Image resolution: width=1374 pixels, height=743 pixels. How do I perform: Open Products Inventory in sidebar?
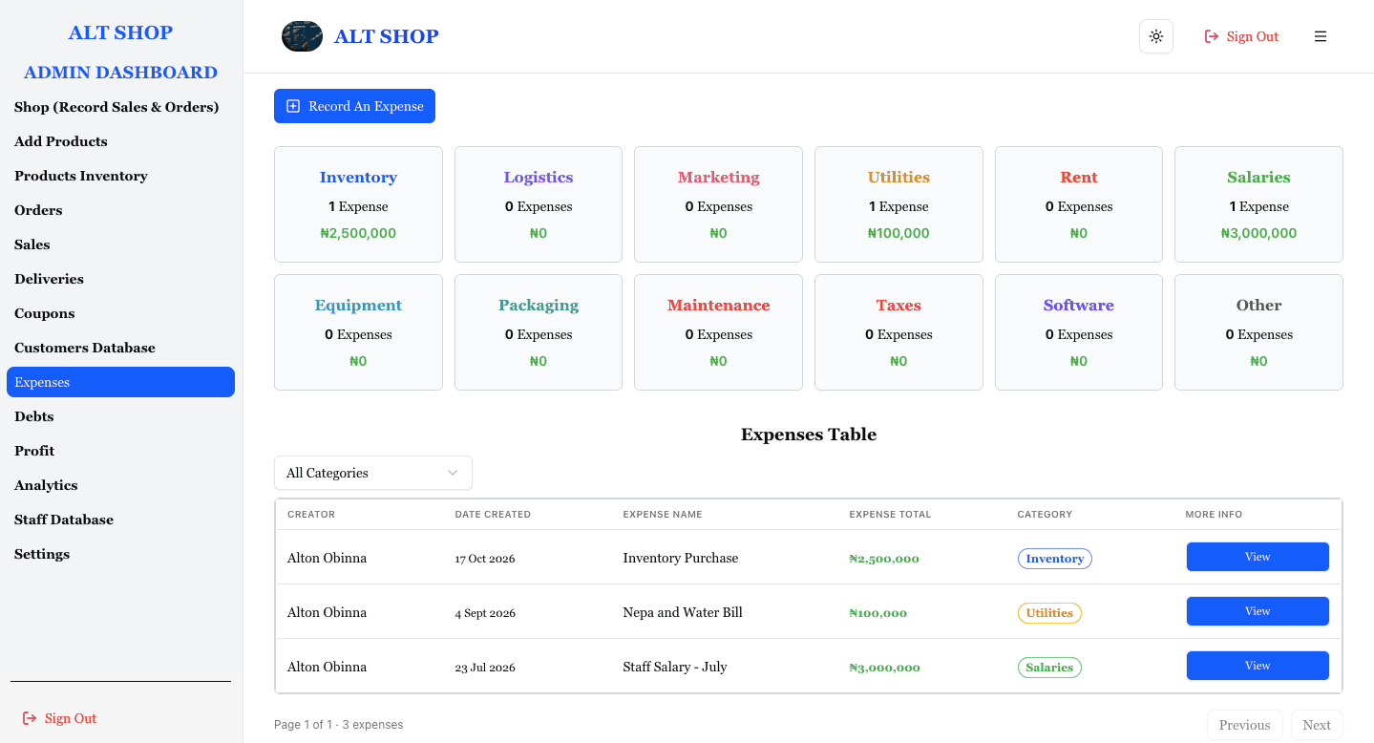[81, 176]
